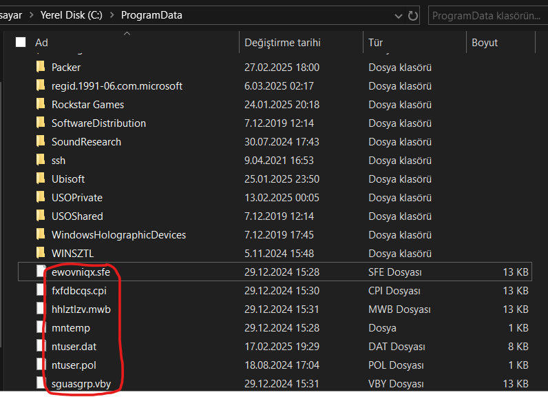Image resolution: width=548 pixels, height=397 pixels.
Task: Toggle the select-all checkbox beside Ad
Action: pos(21,42)
